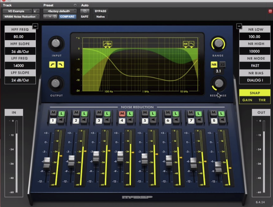Solo band 2 with its speaker icon
The height and width of the screenshot is (207, 273).
tap(84, 120)
